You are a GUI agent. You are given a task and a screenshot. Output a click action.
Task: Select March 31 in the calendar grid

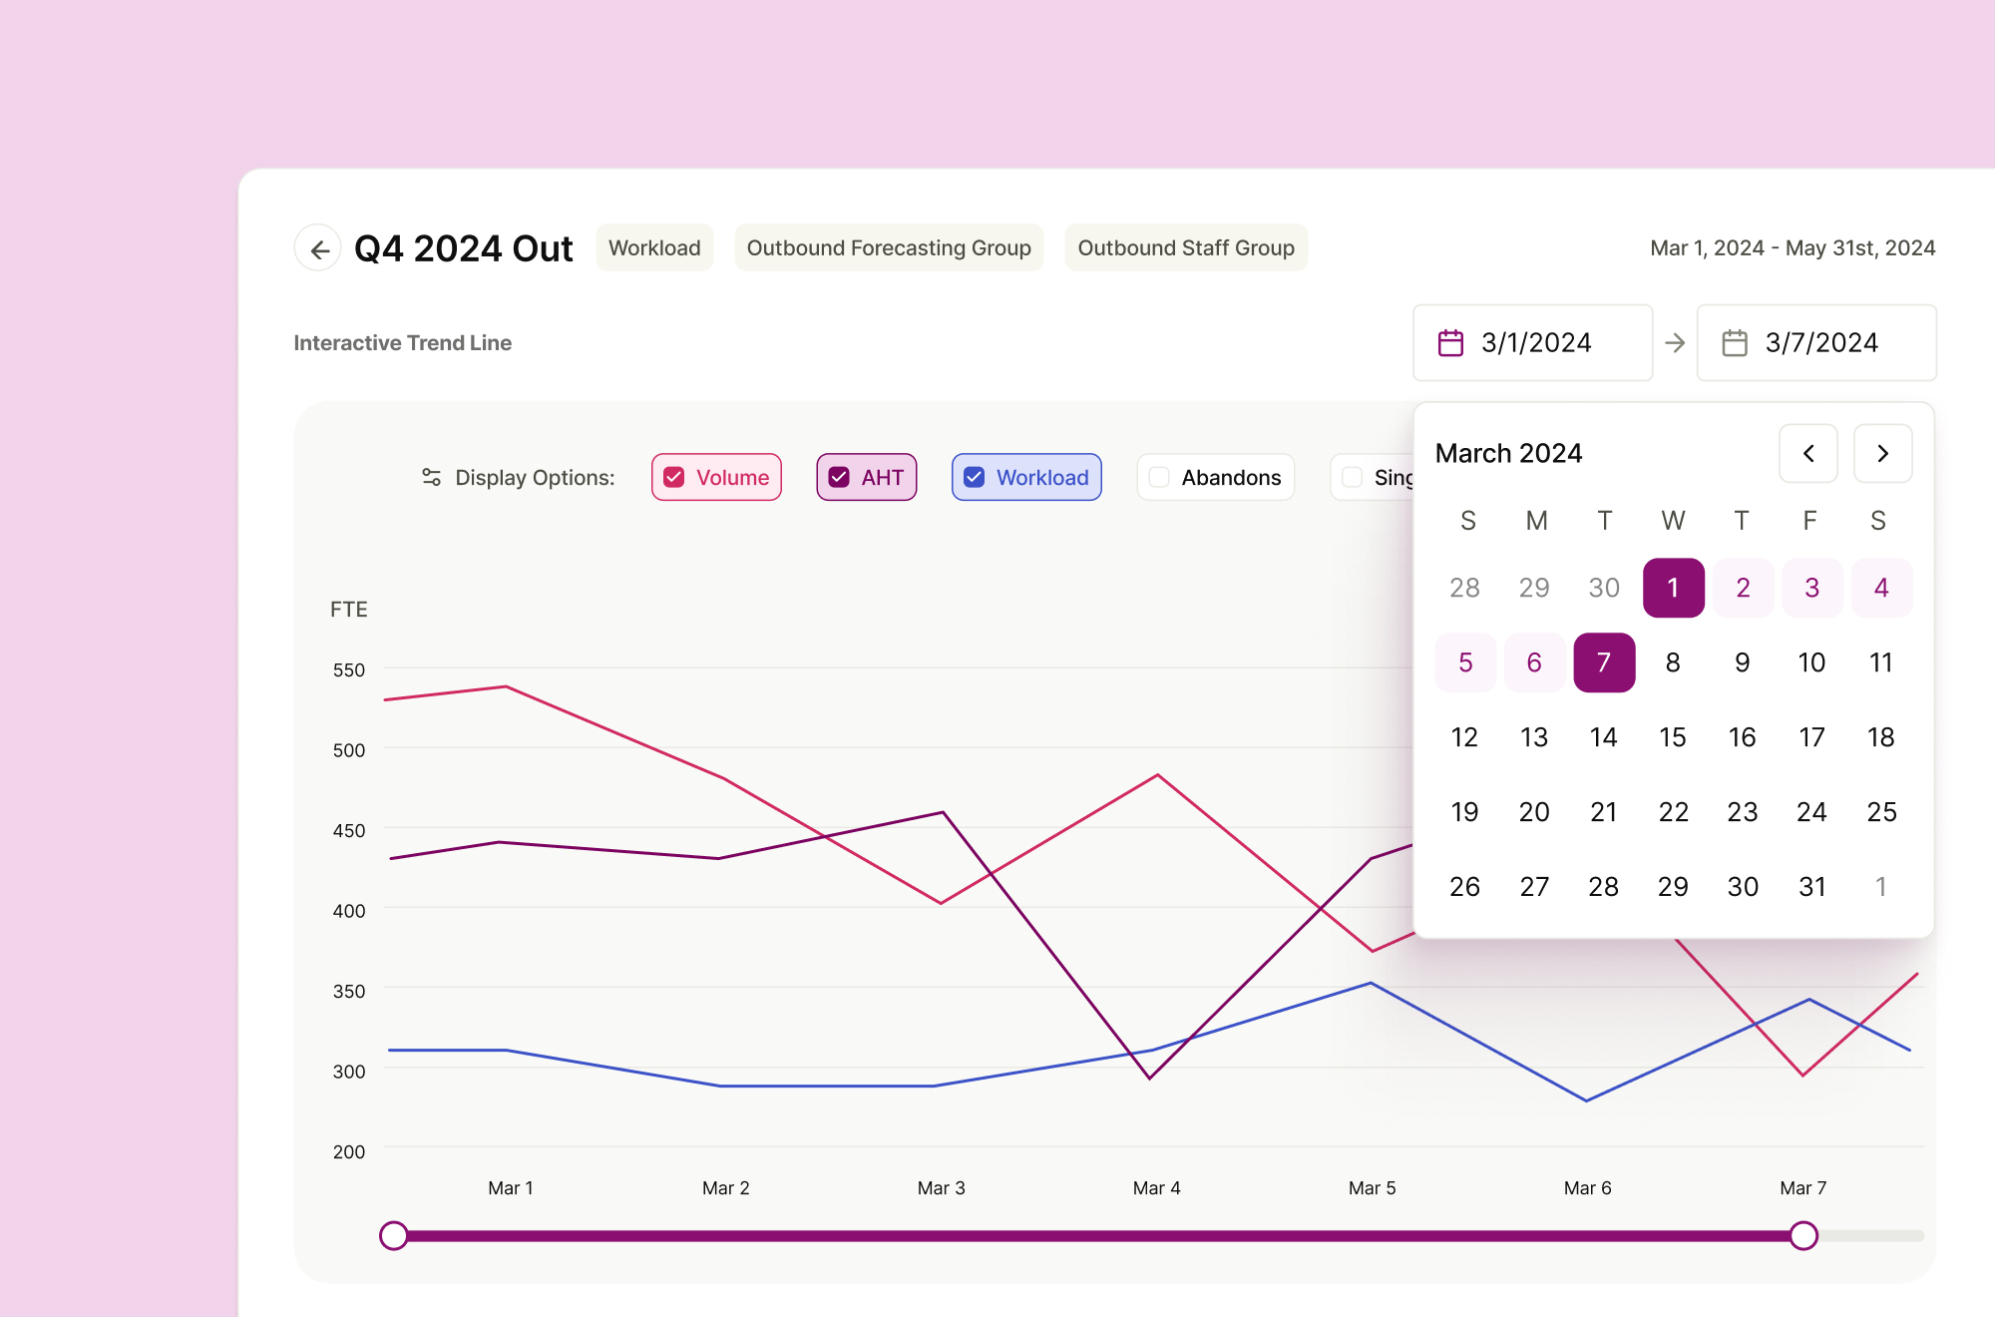point(1811,887)
